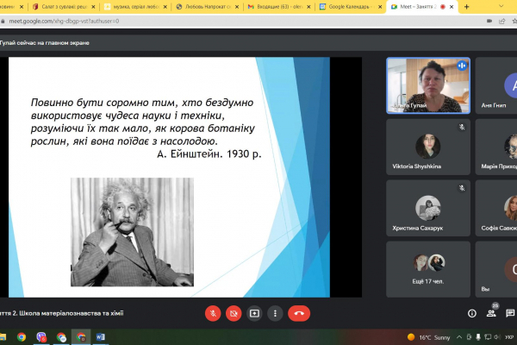Expand hidden system tray icons chevron

pos(459,337)
